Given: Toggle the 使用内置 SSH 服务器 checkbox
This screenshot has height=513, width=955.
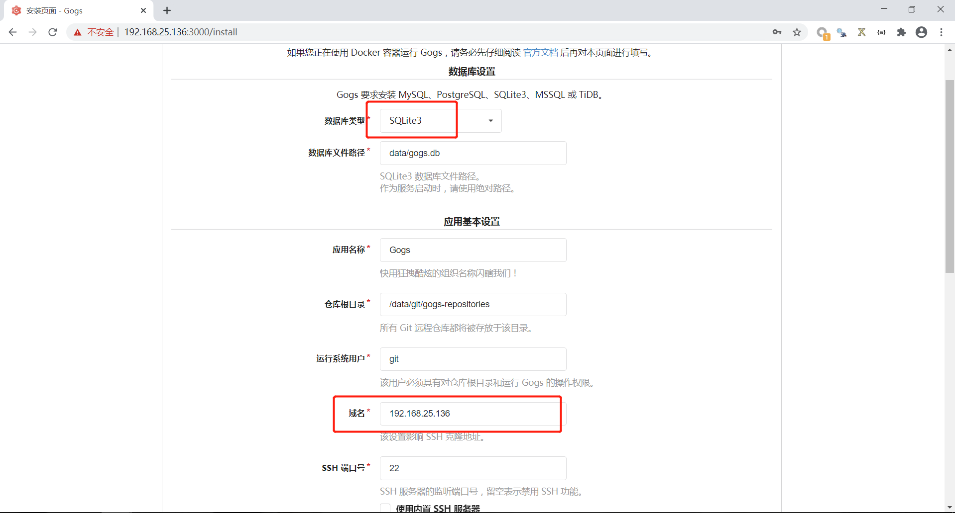Looking at the screenshot, I should (385, 509).
